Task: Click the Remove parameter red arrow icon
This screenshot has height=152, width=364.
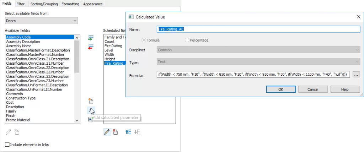Action: tap(91, 46)
